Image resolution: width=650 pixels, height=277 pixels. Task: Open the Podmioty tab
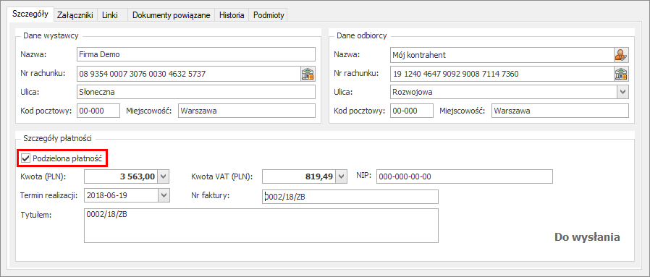pos(269,15)
